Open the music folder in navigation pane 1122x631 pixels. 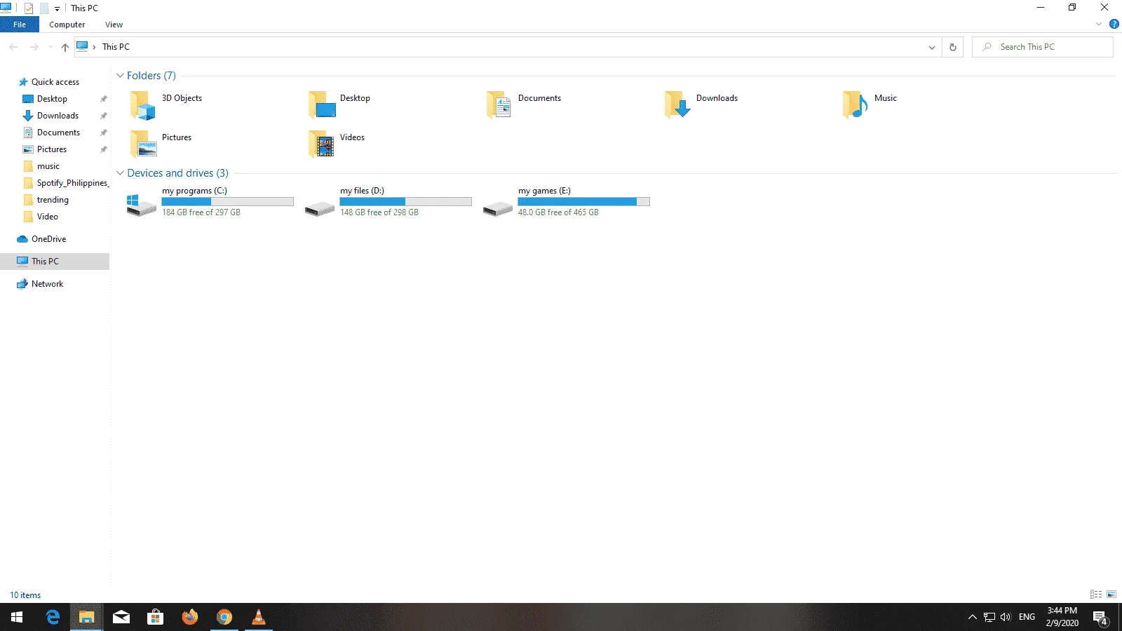click(x=48, y=166)
